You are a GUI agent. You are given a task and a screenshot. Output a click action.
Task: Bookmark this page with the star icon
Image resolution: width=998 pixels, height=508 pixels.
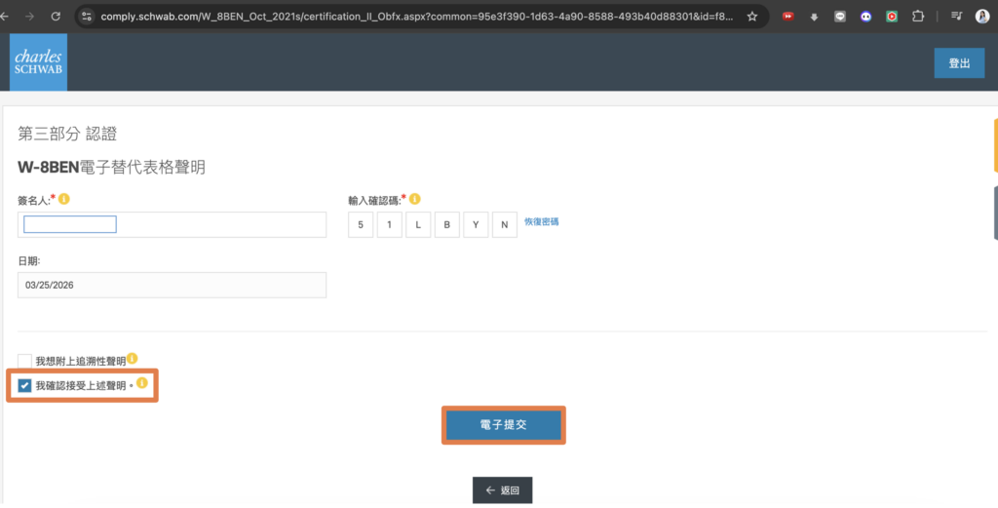pos(751,17)
